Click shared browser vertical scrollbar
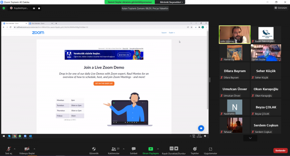 pyautogui.click(x=207, y=70)
